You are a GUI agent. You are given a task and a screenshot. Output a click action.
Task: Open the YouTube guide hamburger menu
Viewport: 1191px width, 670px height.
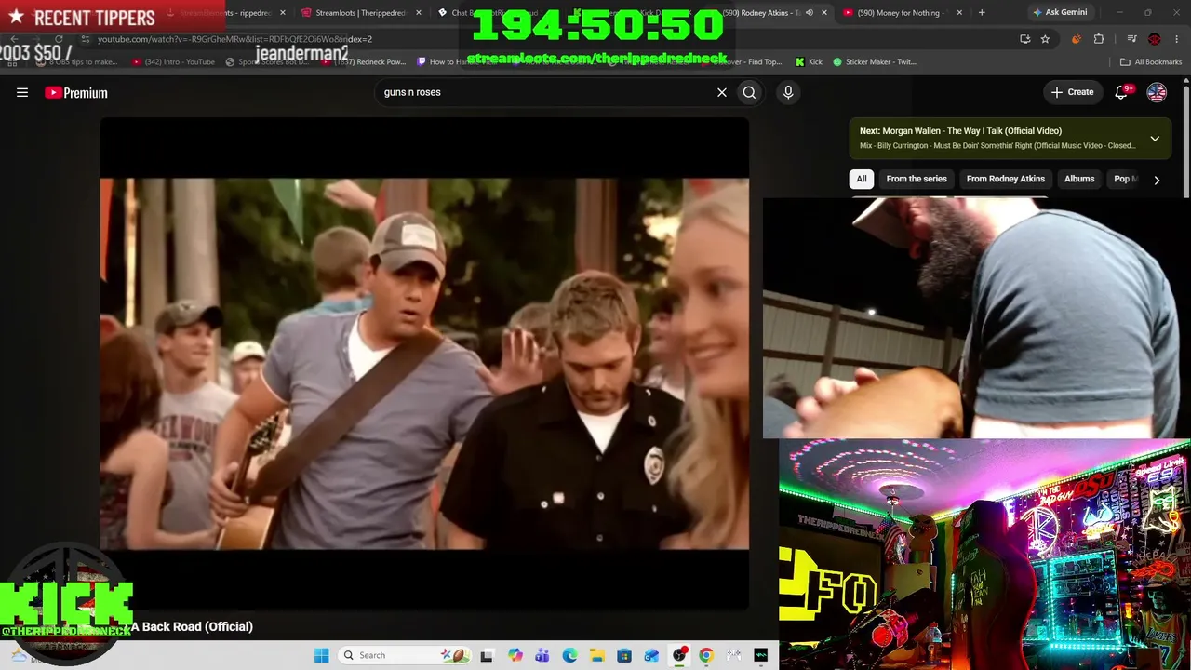(x=22, y=92)
